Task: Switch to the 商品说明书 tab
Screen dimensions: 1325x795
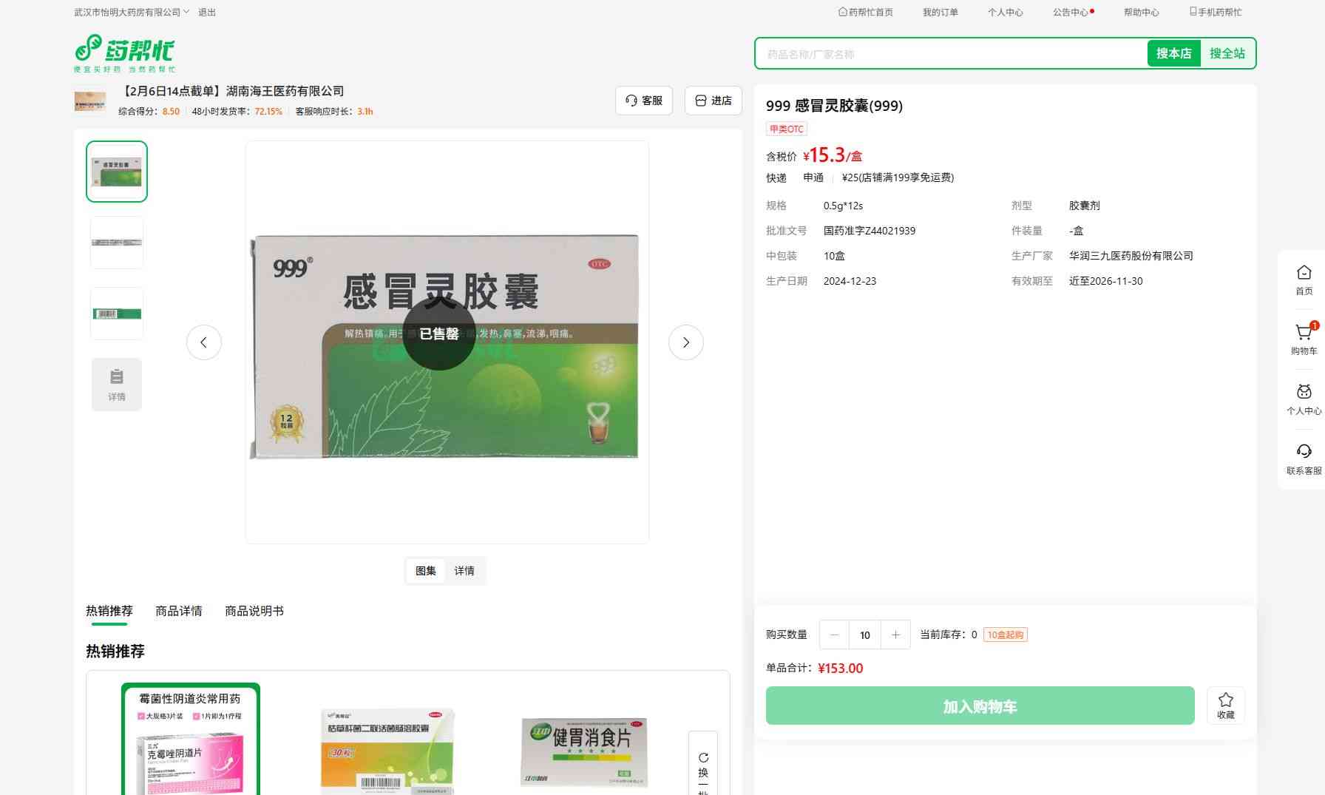Action: pyautogui.click(x=254, y=611)
